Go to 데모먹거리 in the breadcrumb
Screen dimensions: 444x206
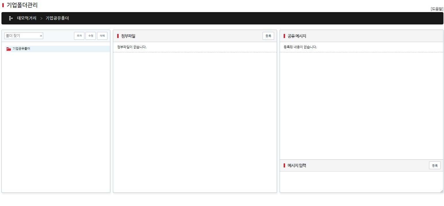click(x=27, y=18)
